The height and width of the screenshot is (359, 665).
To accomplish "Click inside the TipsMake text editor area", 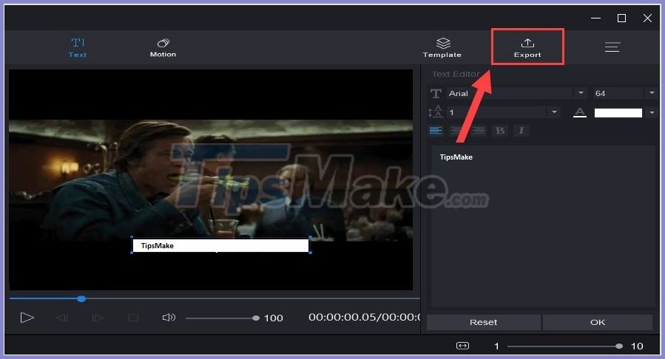I will tap(543, 227).
